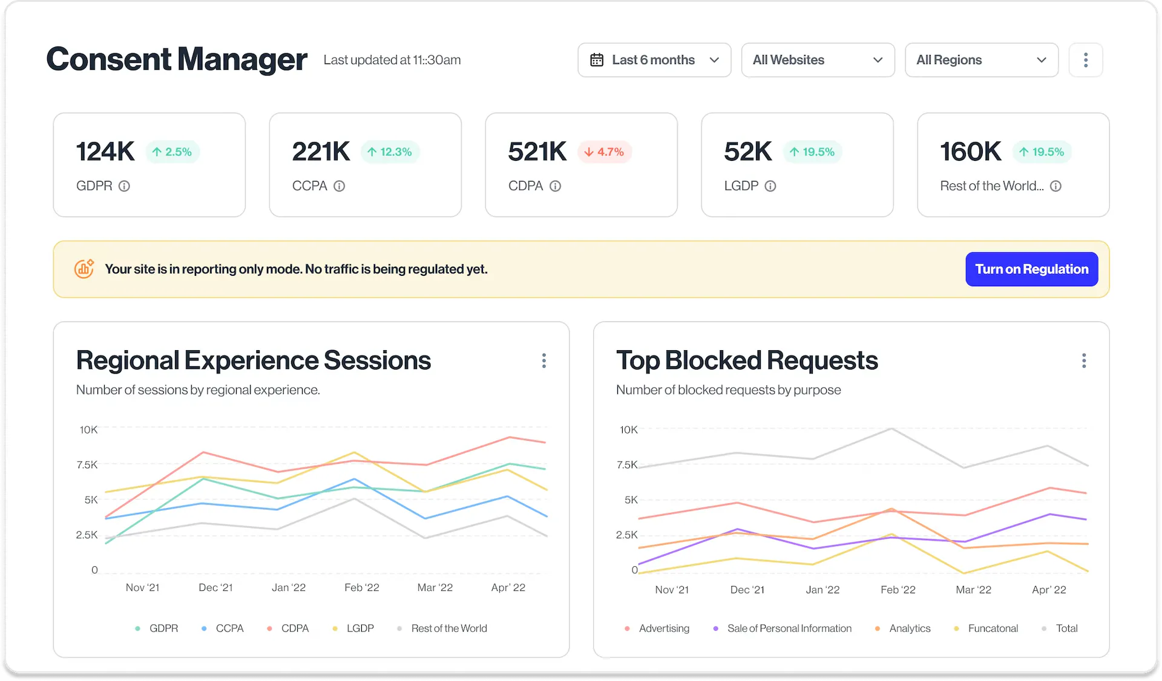Click the reporting mode chart icon in banner
The width and height of the screenshot is (1162, 681).
point(84,269)
